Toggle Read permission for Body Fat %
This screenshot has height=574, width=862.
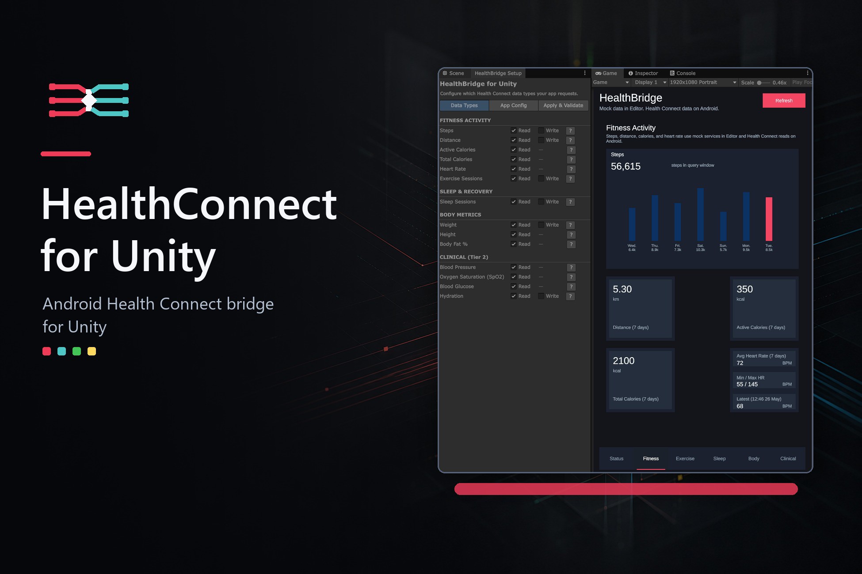coord(514,244)
